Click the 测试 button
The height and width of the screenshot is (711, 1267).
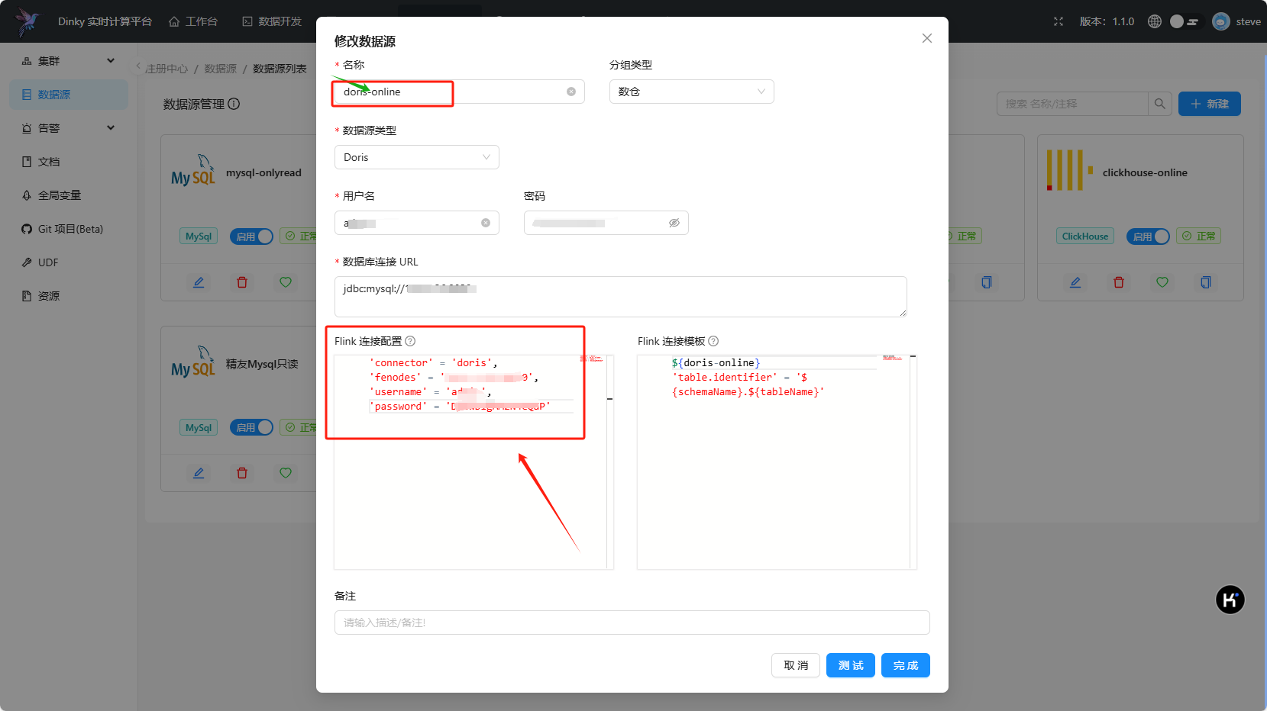tap(850, 665)
